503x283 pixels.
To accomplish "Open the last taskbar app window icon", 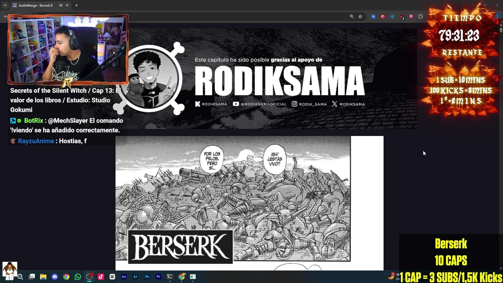I will point(193,277).
